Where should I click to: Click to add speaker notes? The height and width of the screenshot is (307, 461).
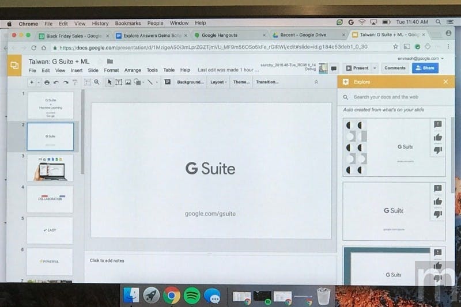click(x=107, y=260)
